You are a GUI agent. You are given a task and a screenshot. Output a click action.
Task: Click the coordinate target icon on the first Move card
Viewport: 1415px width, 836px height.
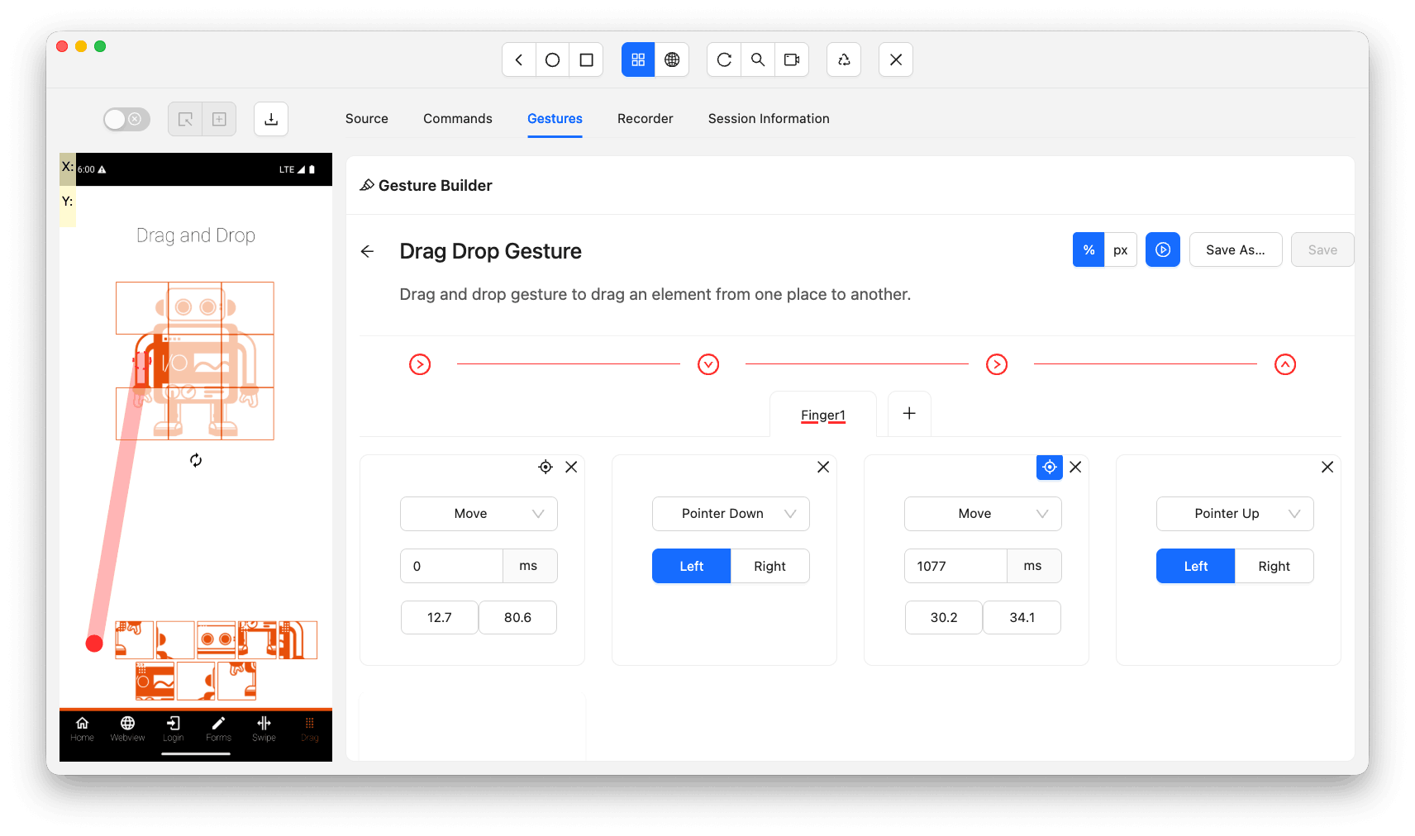[546, 467]
